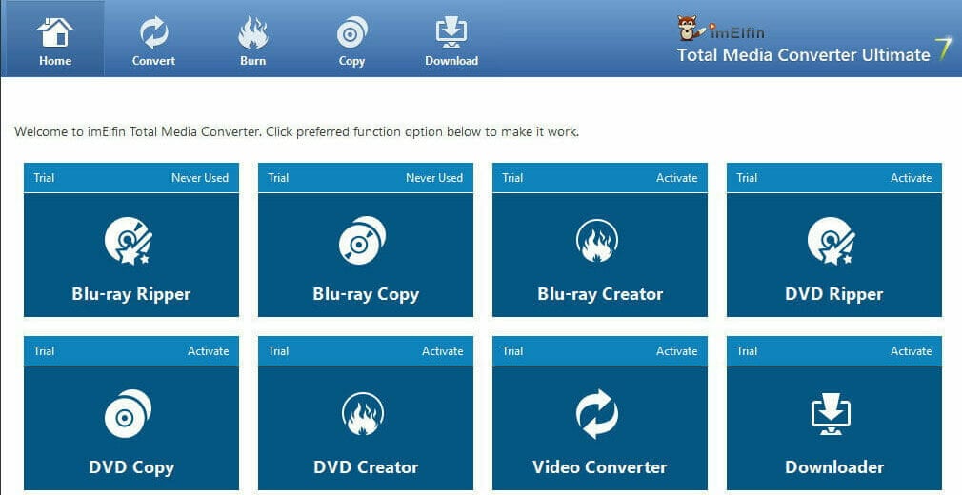The height and width of the screenshot is (495, 962).
Task: Click the DVD Creator flame icon
Action: point(363,414)
